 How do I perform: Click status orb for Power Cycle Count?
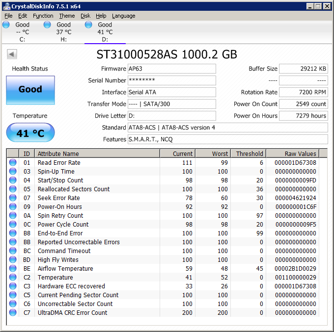pos(13,225)
